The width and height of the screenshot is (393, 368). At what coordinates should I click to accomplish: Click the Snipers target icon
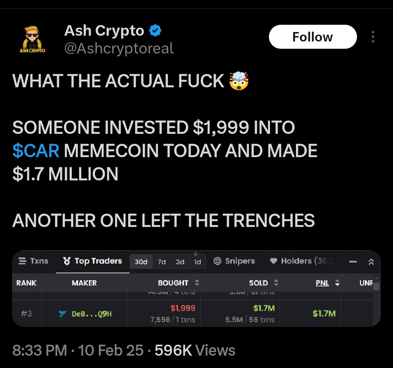(x=218, y=261)
